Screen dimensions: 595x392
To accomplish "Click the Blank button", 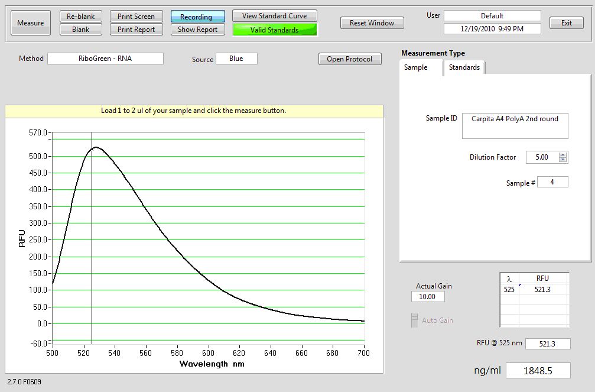I will (x=80, y=29).
